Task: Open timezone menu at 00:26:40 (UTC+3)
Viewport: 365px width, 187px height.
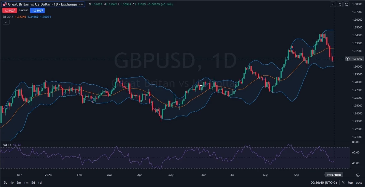Action: coord(324,183)
